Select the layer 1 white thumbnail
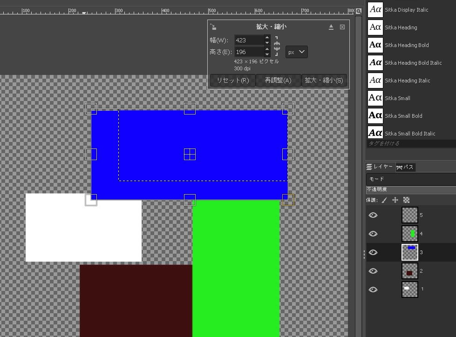Screen dimensions: 456x337 point(410,290)
